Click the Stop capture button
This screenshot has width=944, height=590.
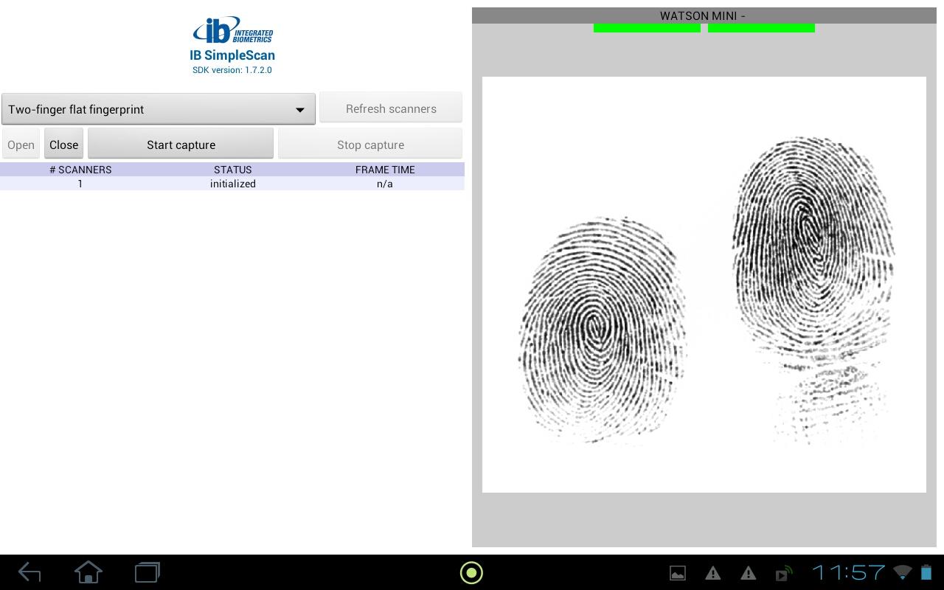(x=370, y=145)
